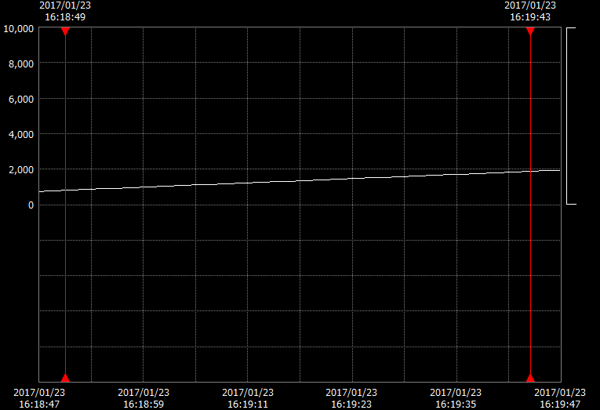
Task: Click the 6,000 Y-axis value
Action: point(21,100)
